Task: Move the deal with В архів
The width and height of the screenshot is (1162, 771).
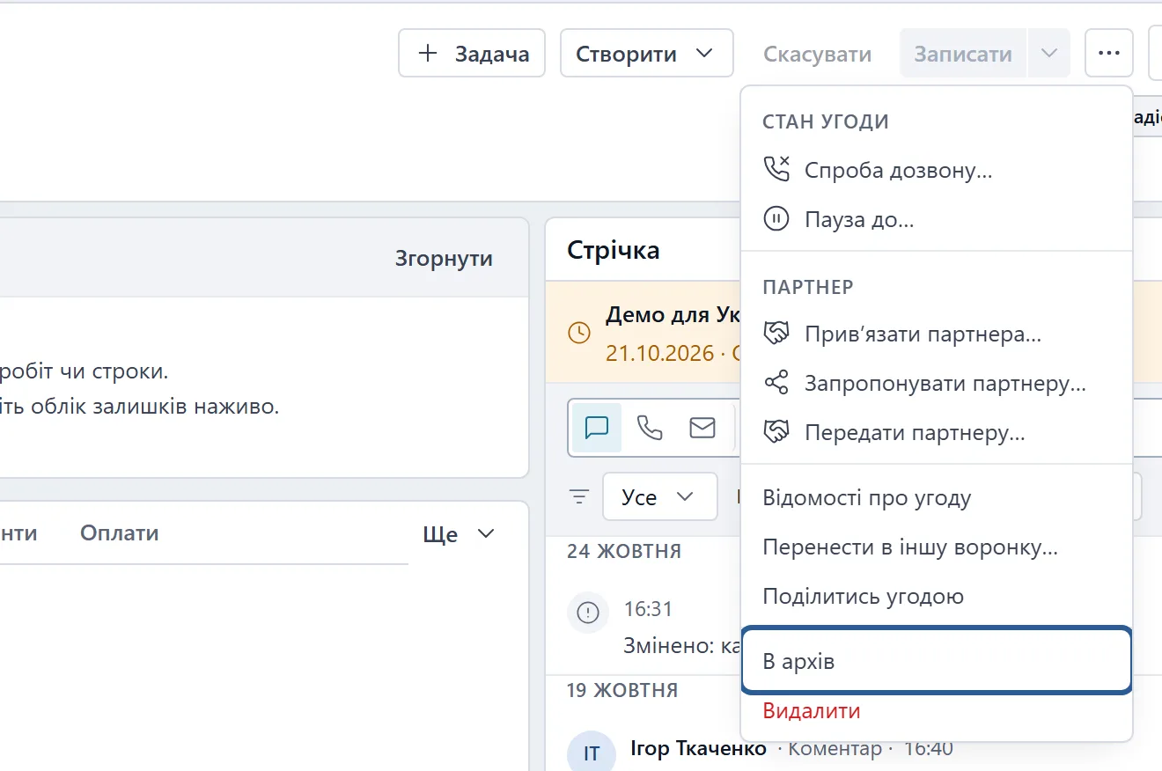Action: [937, 661]
